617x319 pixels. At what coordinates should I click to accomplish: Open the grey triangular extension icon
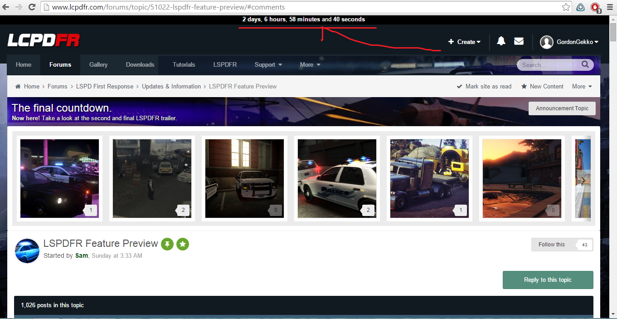[581, 7]
